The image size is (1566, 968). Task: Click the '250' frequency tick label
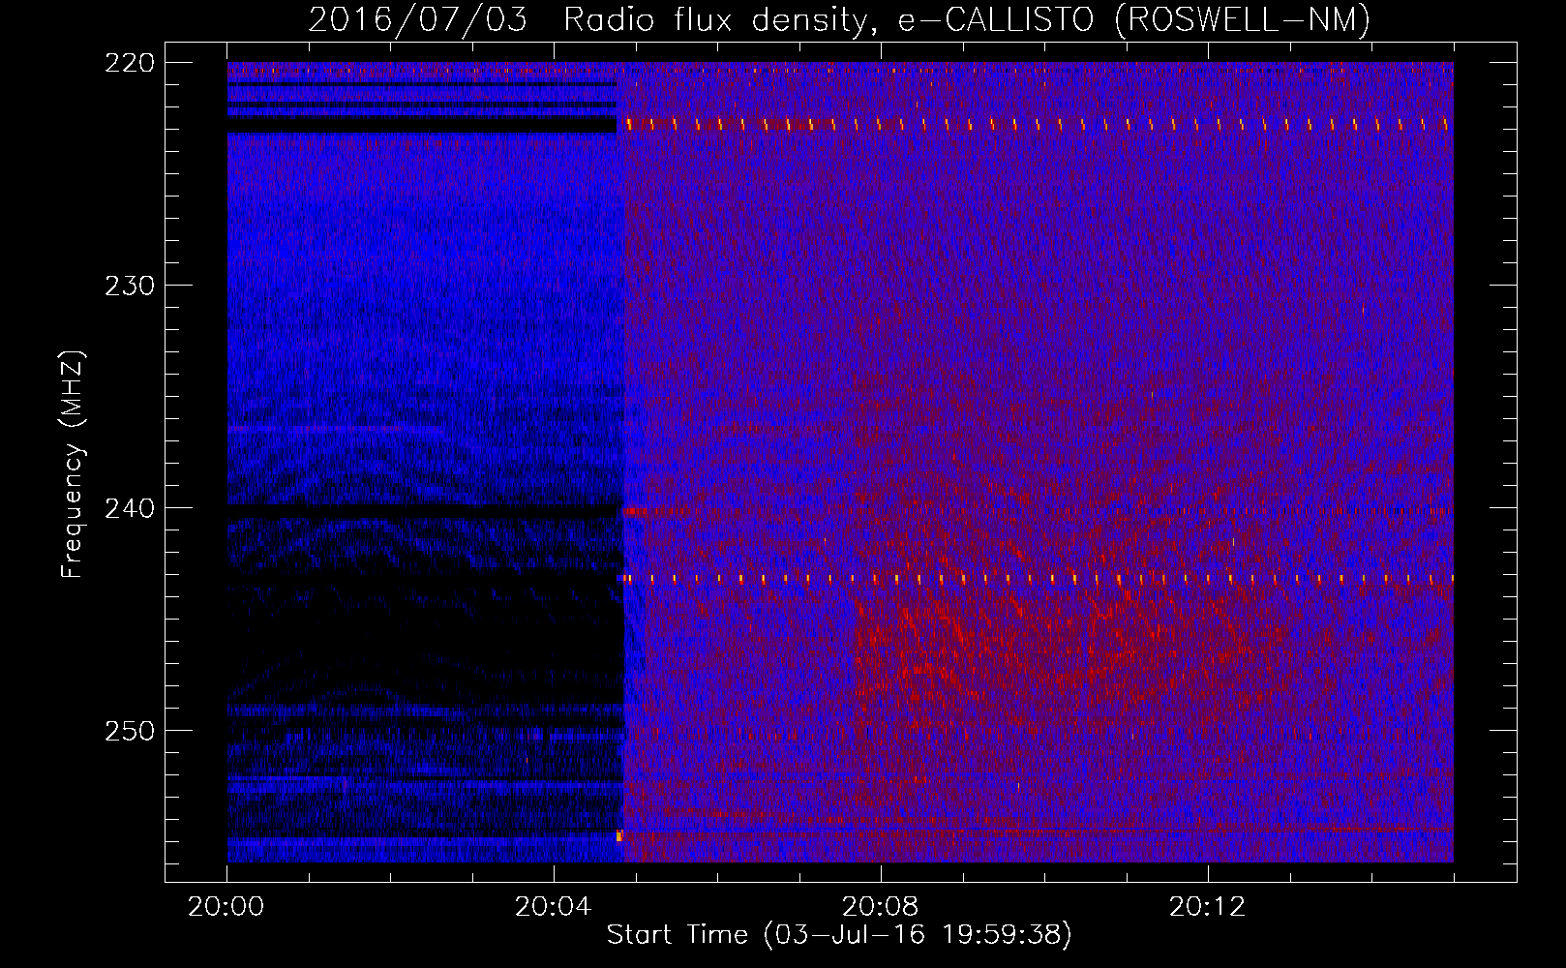pyautogui.click(x=129, y=731)
